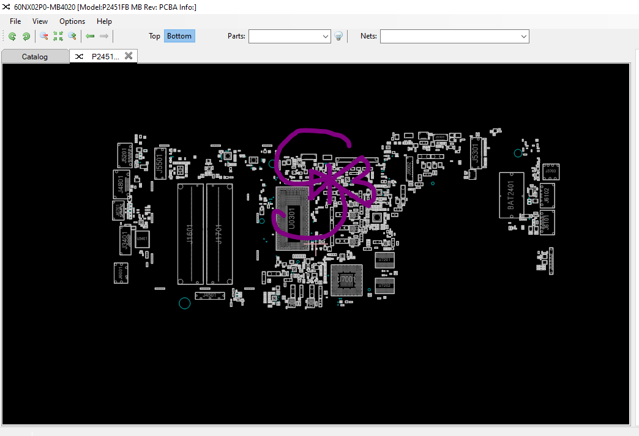
Task: Switch to Top board side
Action: click(154, 36)
